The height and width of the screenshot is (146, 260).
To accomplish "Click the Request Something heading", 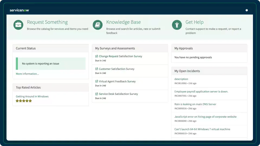I will [47, 22].
